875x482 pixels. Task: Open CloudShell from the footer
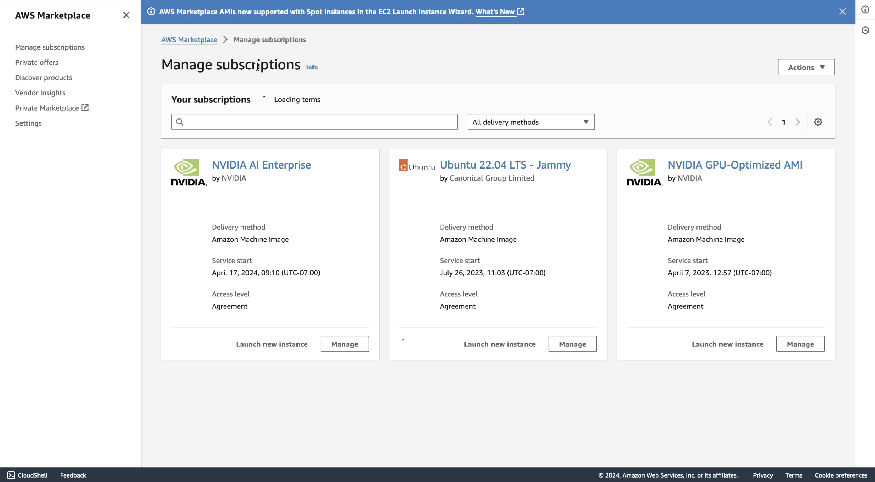point(27,475)
